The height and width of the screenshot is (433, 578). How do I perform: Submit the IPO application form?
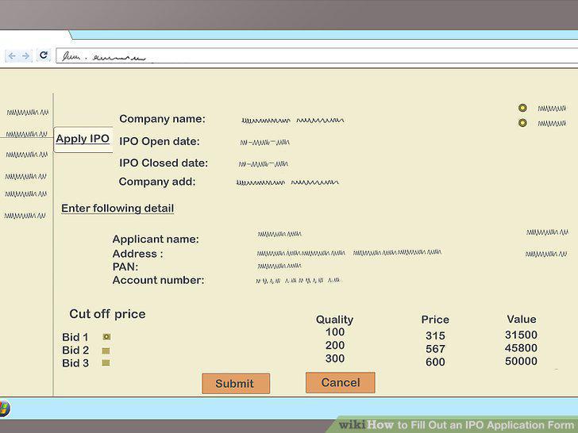(x=236, y=383)
